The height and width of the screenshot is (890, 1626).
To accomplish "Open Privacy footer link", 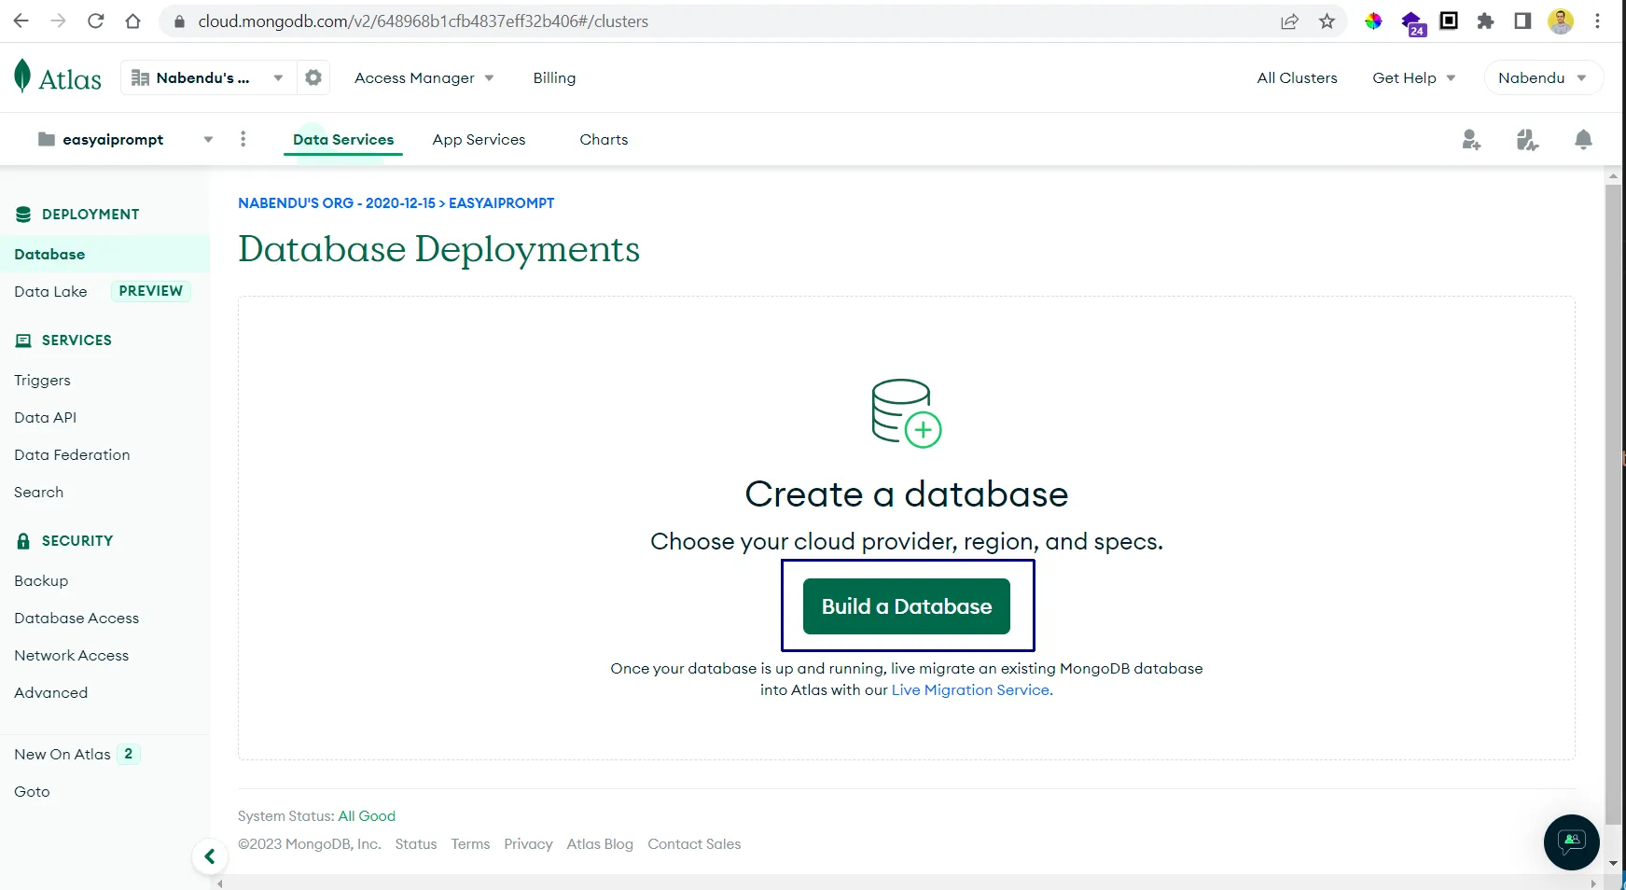I will 528,843.
